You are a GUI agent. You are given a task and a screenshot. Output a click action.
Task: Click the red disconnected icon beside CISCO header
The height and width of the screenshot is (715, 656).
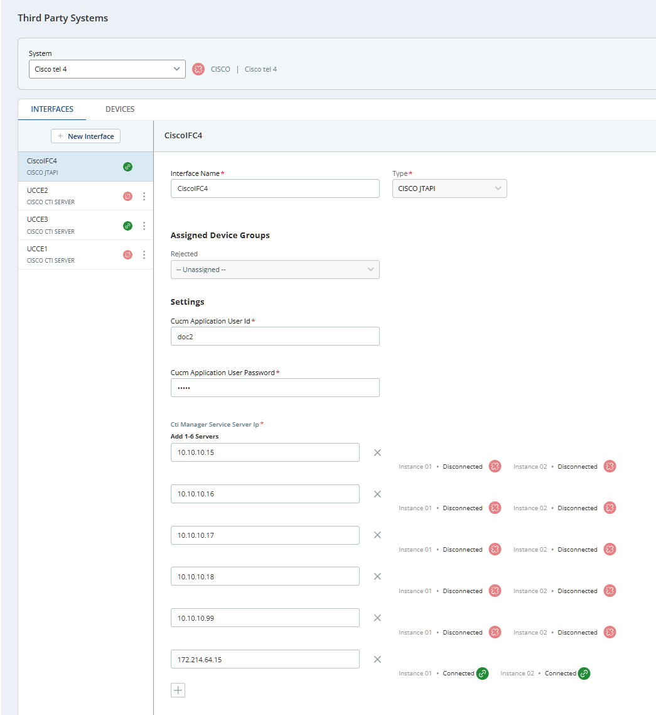point(198,69)
